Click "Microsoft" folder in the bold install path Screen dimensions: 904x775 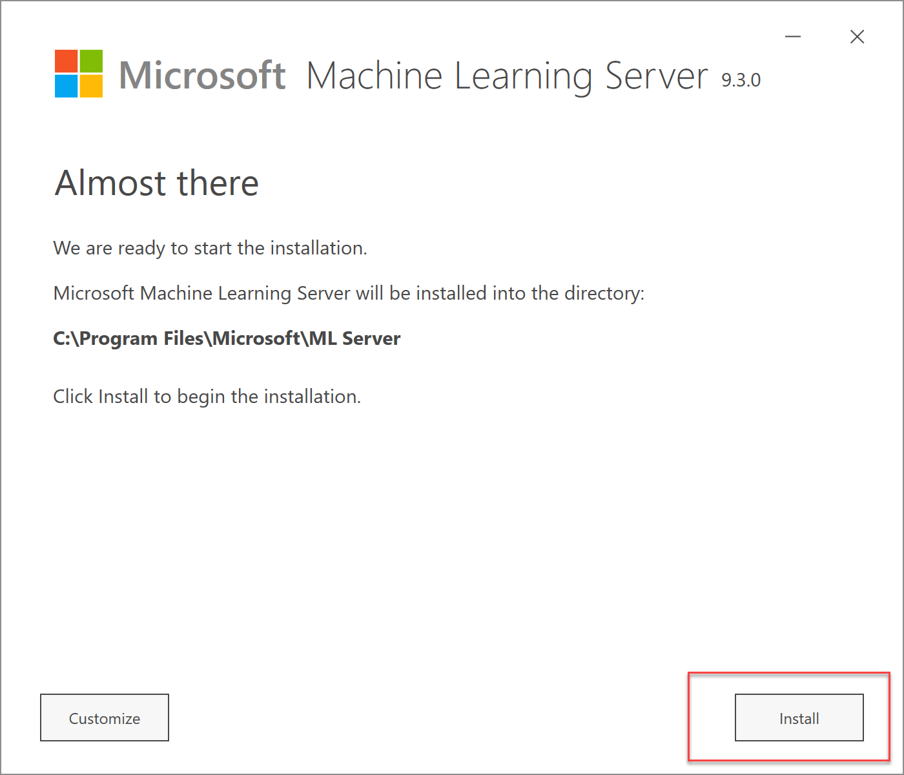tap(256, 338)
